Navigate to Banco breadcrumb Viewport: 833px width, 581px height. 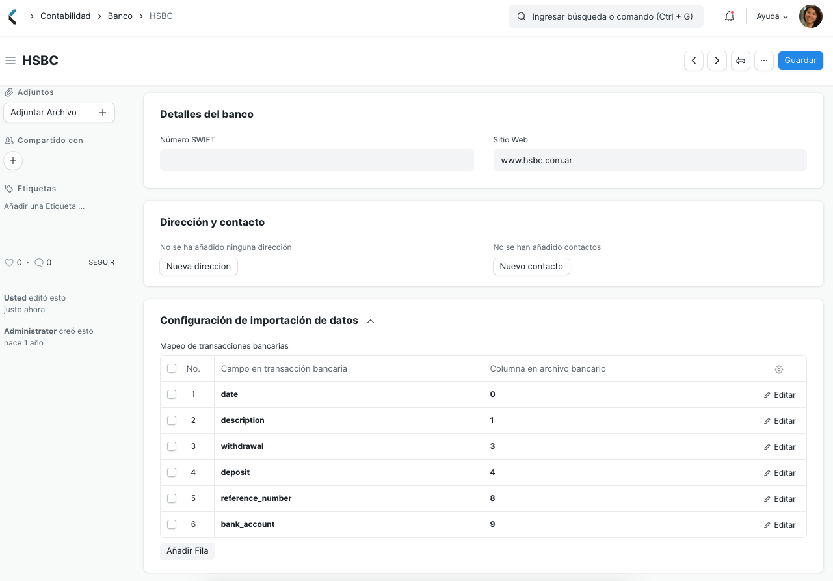(x=120, y=16)
